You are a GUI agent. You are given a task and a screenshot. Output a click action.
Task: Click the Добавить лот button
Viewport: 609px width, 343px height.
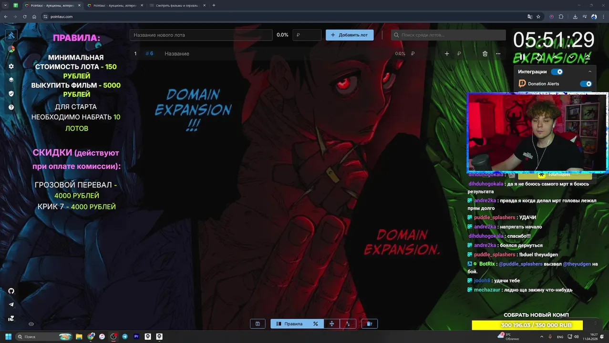coord(350,35)
